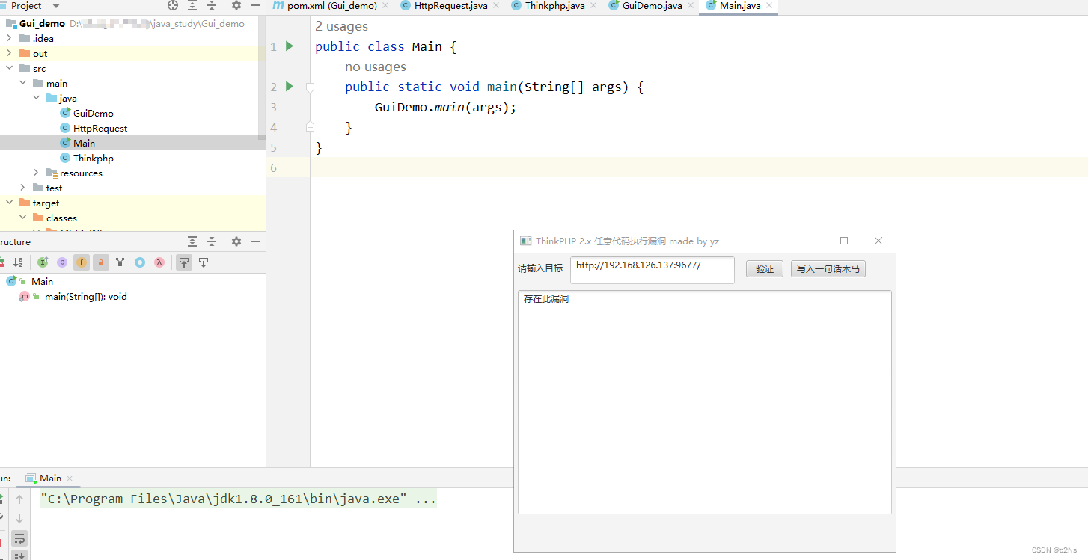Open HttpRequest class in project tree
This screenshot has height=560, width=1088.
(x=100, y=128)
